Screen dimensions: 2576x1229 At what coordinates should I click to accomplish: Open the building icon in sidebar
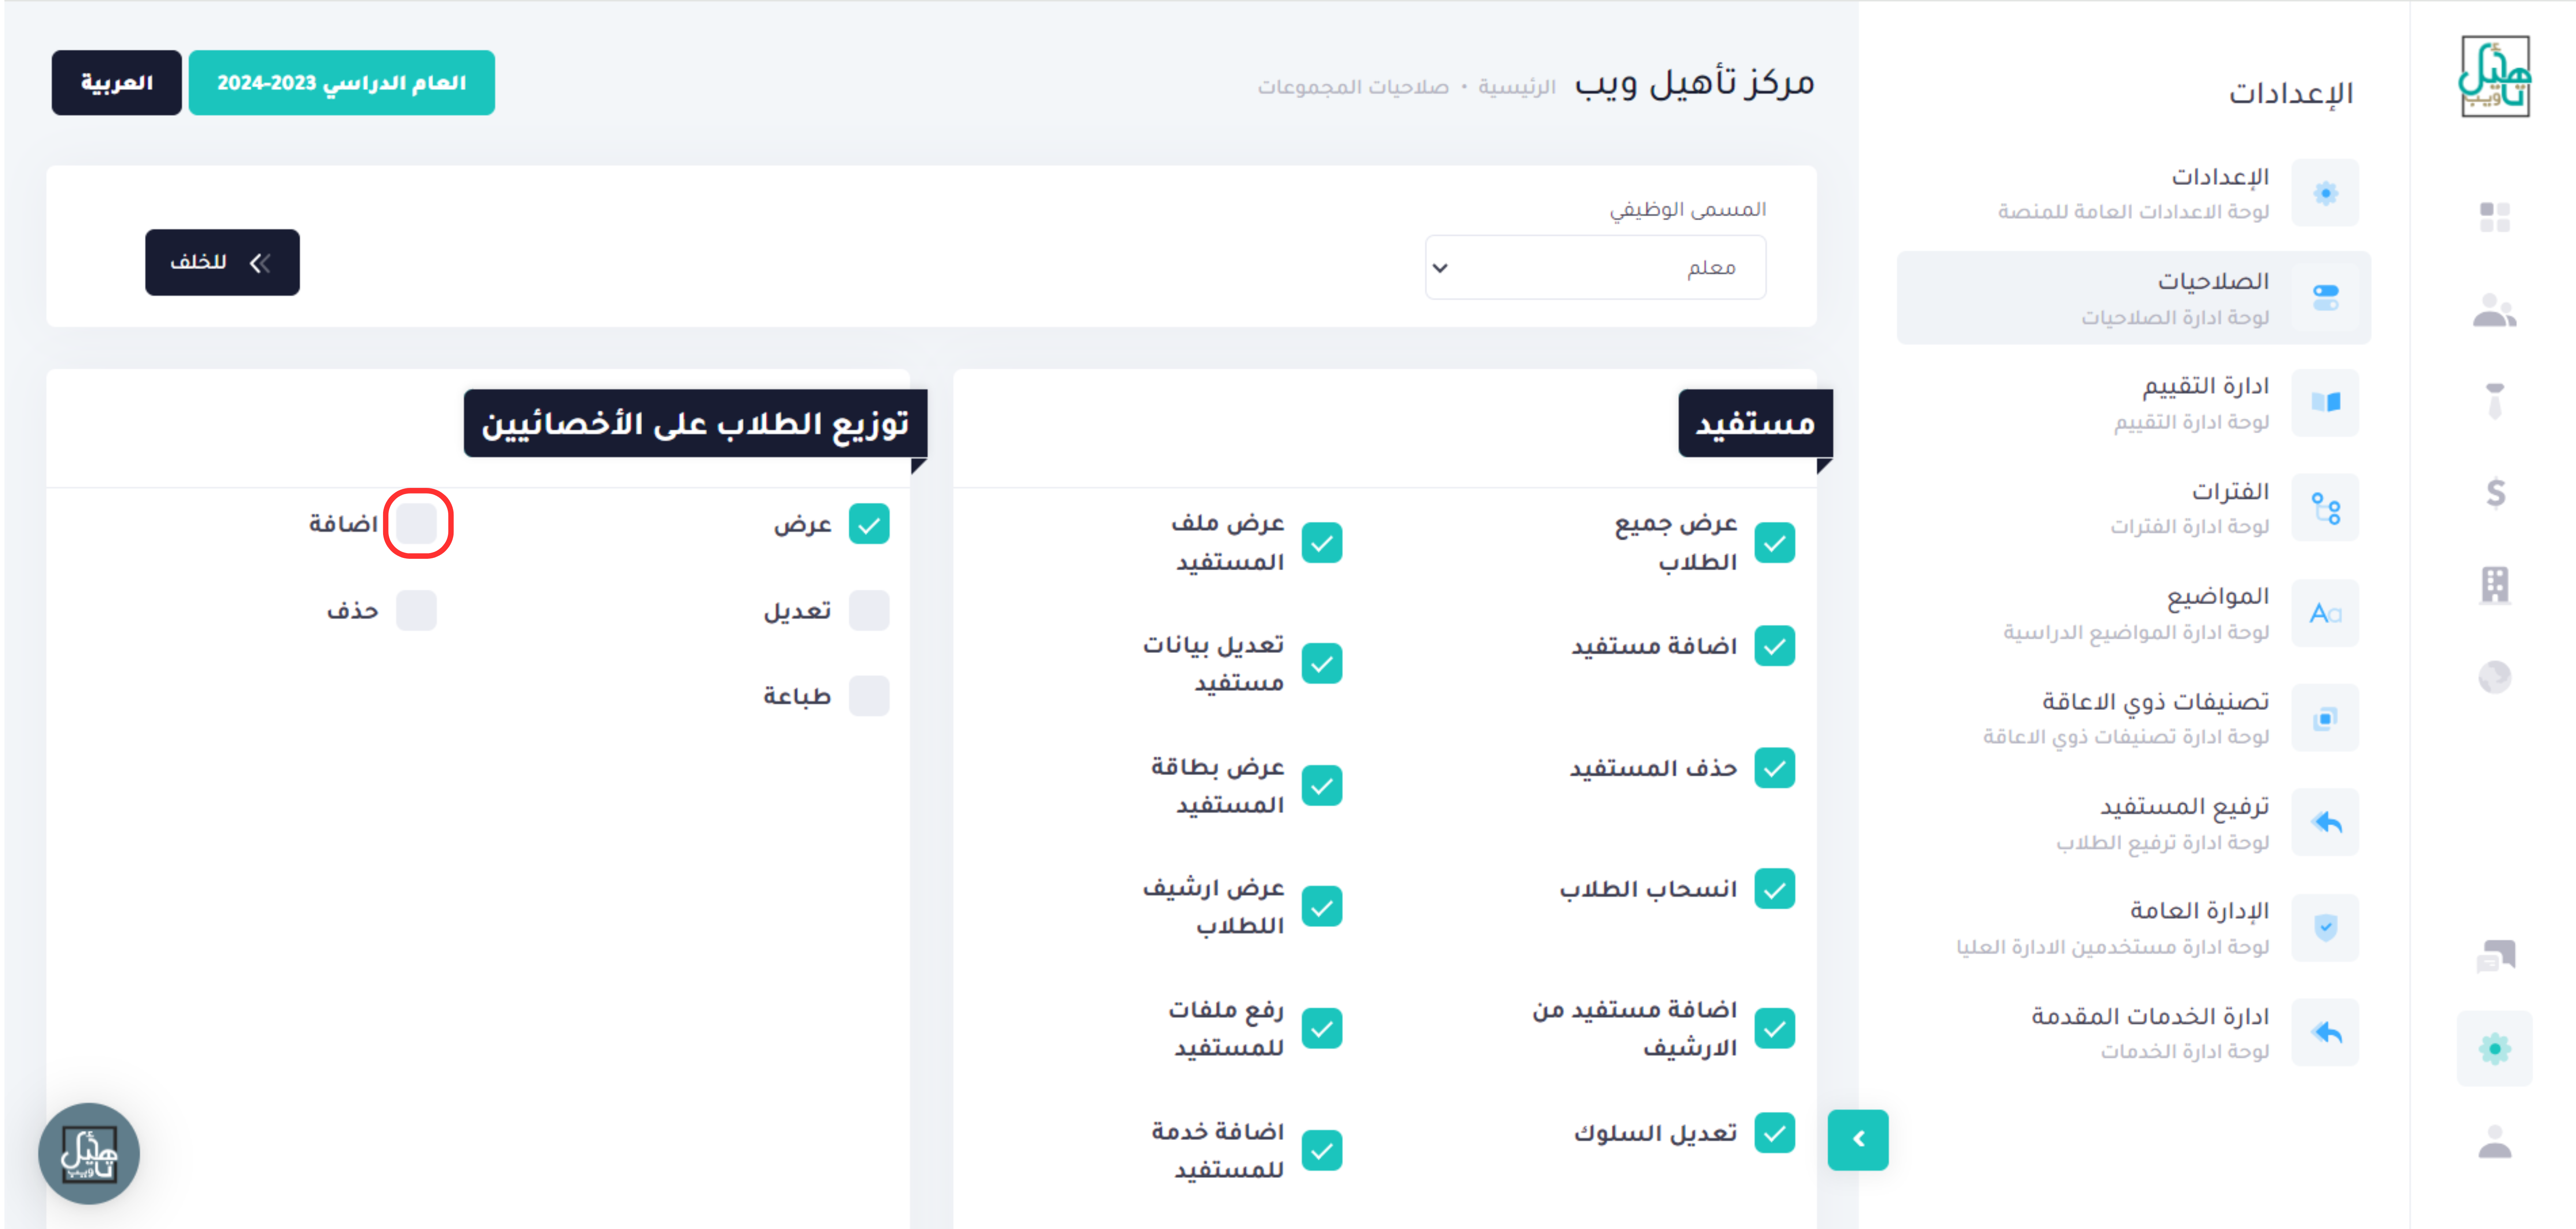click(2494, 585)
